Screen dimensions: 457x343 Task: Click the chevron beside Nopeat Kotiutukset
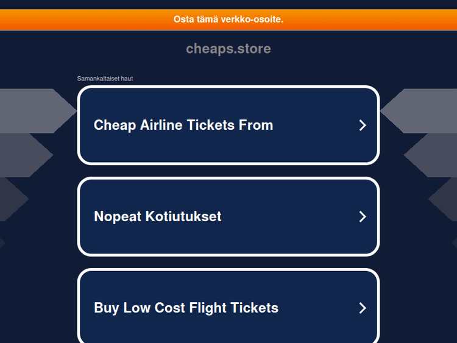click(362, 217)
